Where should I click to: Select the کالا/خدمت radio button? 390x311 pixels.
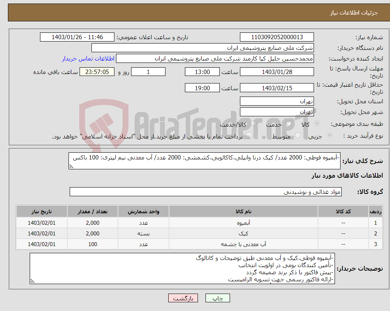pyautogui.click(x=253, y=123)
